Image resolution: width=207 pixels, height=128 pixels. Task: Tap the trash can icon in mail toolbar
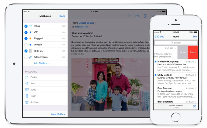pos(145,16)
